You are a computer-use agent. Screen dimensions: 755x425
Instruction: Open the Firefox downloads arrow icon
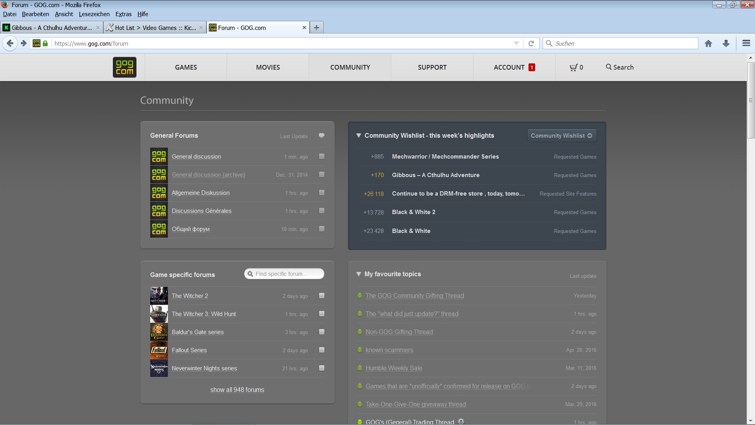click(726, 44)
